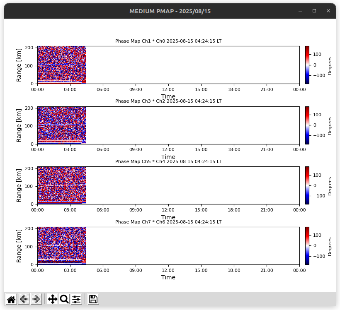The height and width of the screenshot is (310, 340).
Task: Click '03:00' tick under Ch5 * Ch4 plot
Action: point(70,210)
